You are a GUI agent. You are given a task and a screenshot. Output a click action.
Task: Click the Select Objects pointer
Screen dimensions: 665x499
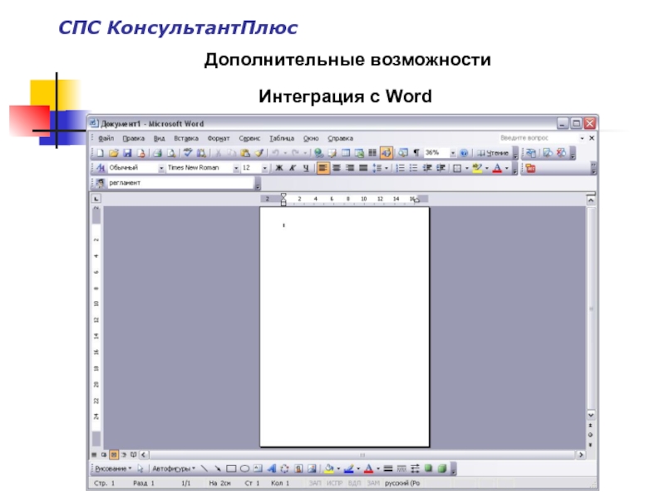tap(140, 469)
